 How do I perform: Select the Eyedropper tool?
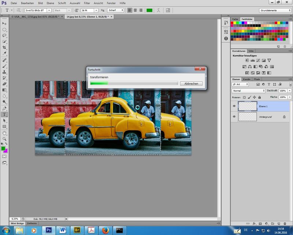pos(5,54)
